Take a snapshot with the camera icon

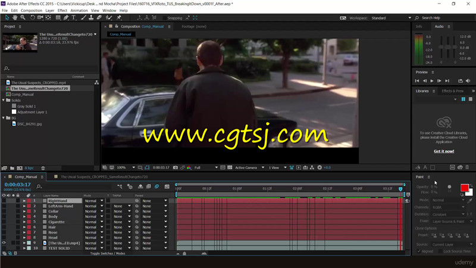(x=176, y=167)
